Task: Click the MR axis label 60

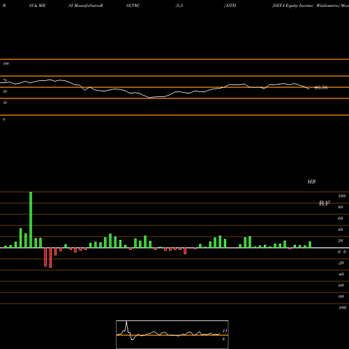Action: pos(341,218)
